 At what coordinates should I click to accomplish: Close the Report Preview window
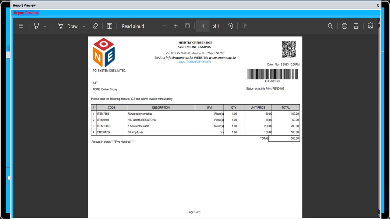coord(378,5)
